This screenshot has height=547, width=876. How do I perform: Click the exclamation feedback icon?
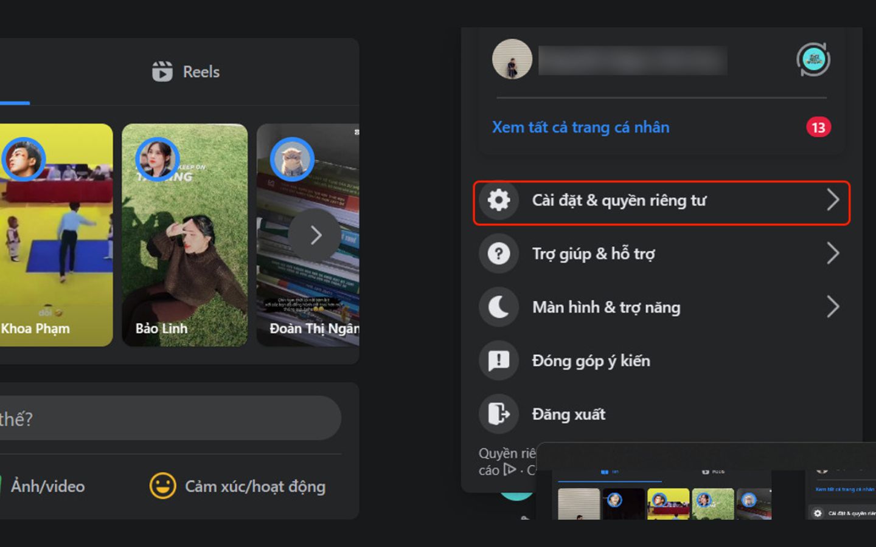coord(499,360)
